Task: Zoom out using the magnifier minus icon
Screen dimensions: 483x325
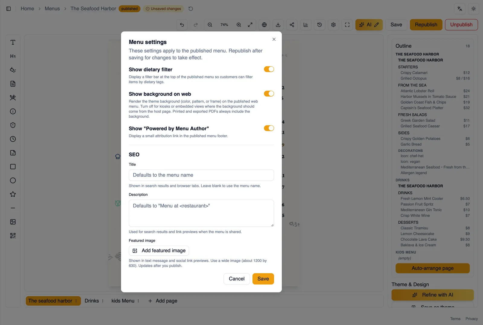Action: (x=210, y=25)
